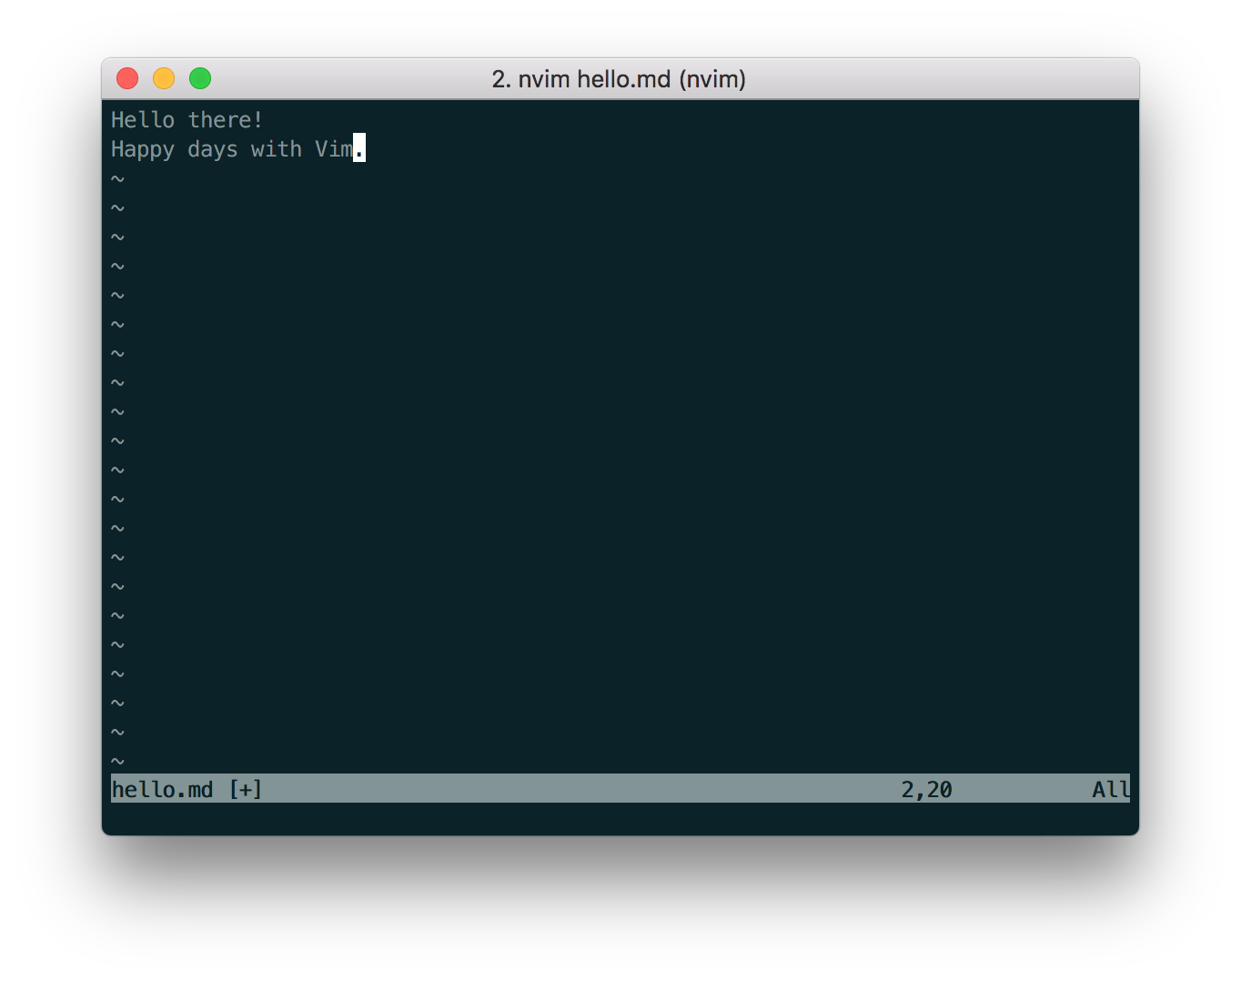
Task: Maximize the window using the green button
Action: (200, 78)
